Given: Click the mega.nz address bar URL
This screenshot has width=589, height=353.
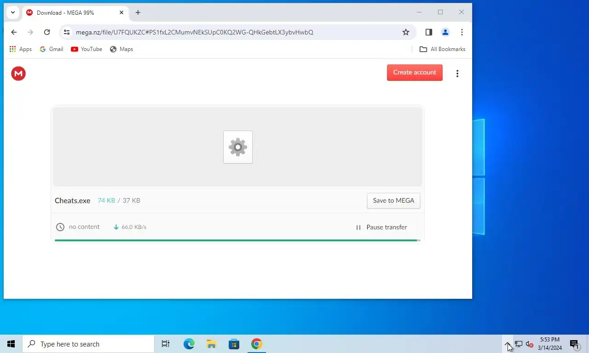Looking at the screenshot, I should point(195,32).
